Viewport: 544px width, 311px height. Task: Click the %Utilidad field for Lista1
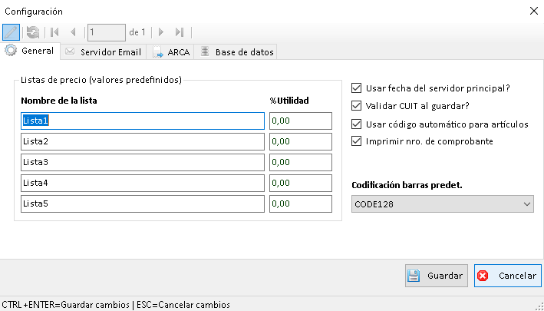pyautogui.click(x=300, y=121)
